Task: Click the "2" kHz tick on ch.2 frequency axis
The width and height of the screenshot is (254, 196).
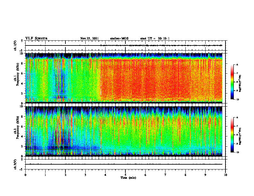Action: click(x=22, y=146)
